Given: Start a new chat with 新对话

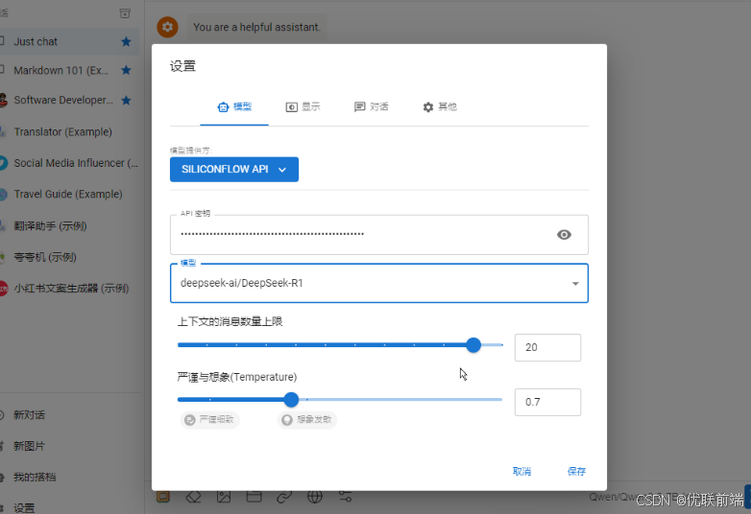Looking at the screenshot, I should click(x=29, y=415).
